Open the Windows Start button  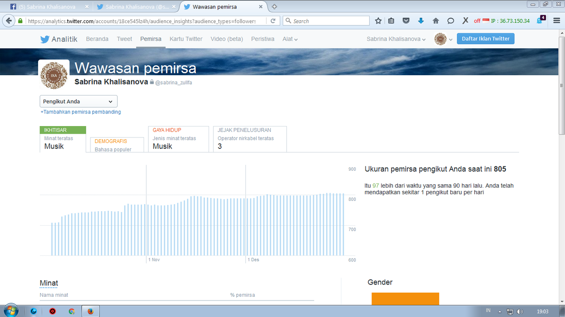[10, 311]
